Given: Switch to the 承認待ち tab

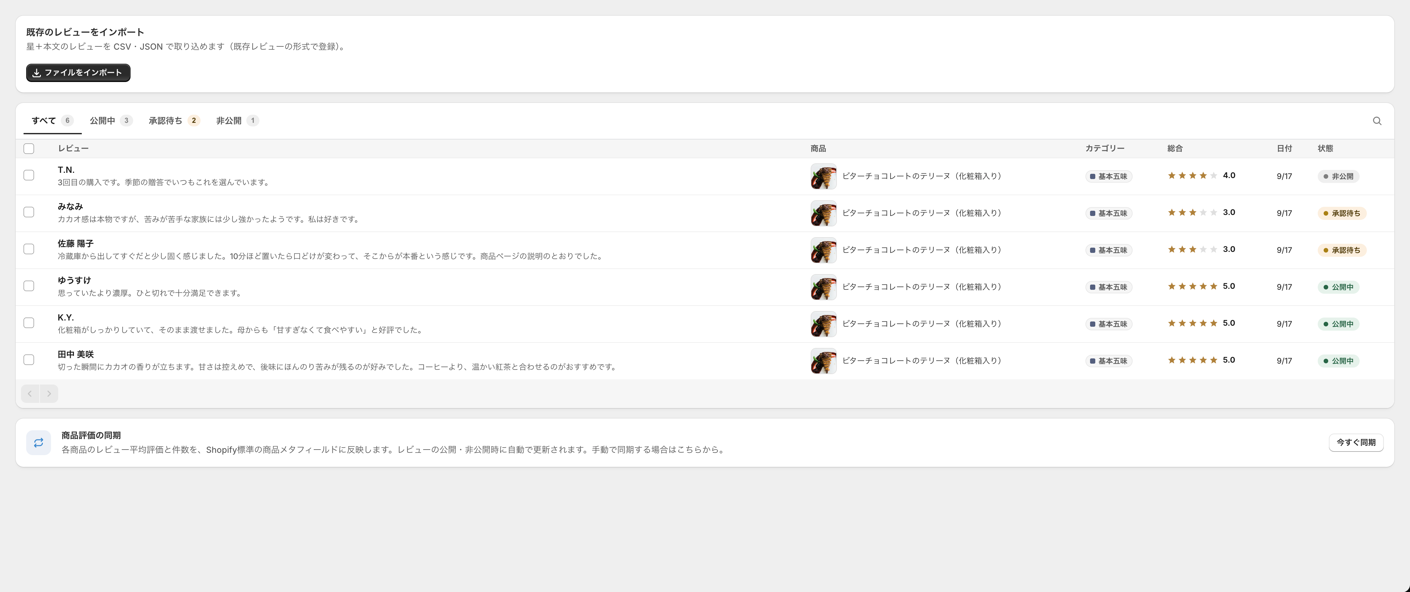Looking at the screenshot, I should 174,121.
